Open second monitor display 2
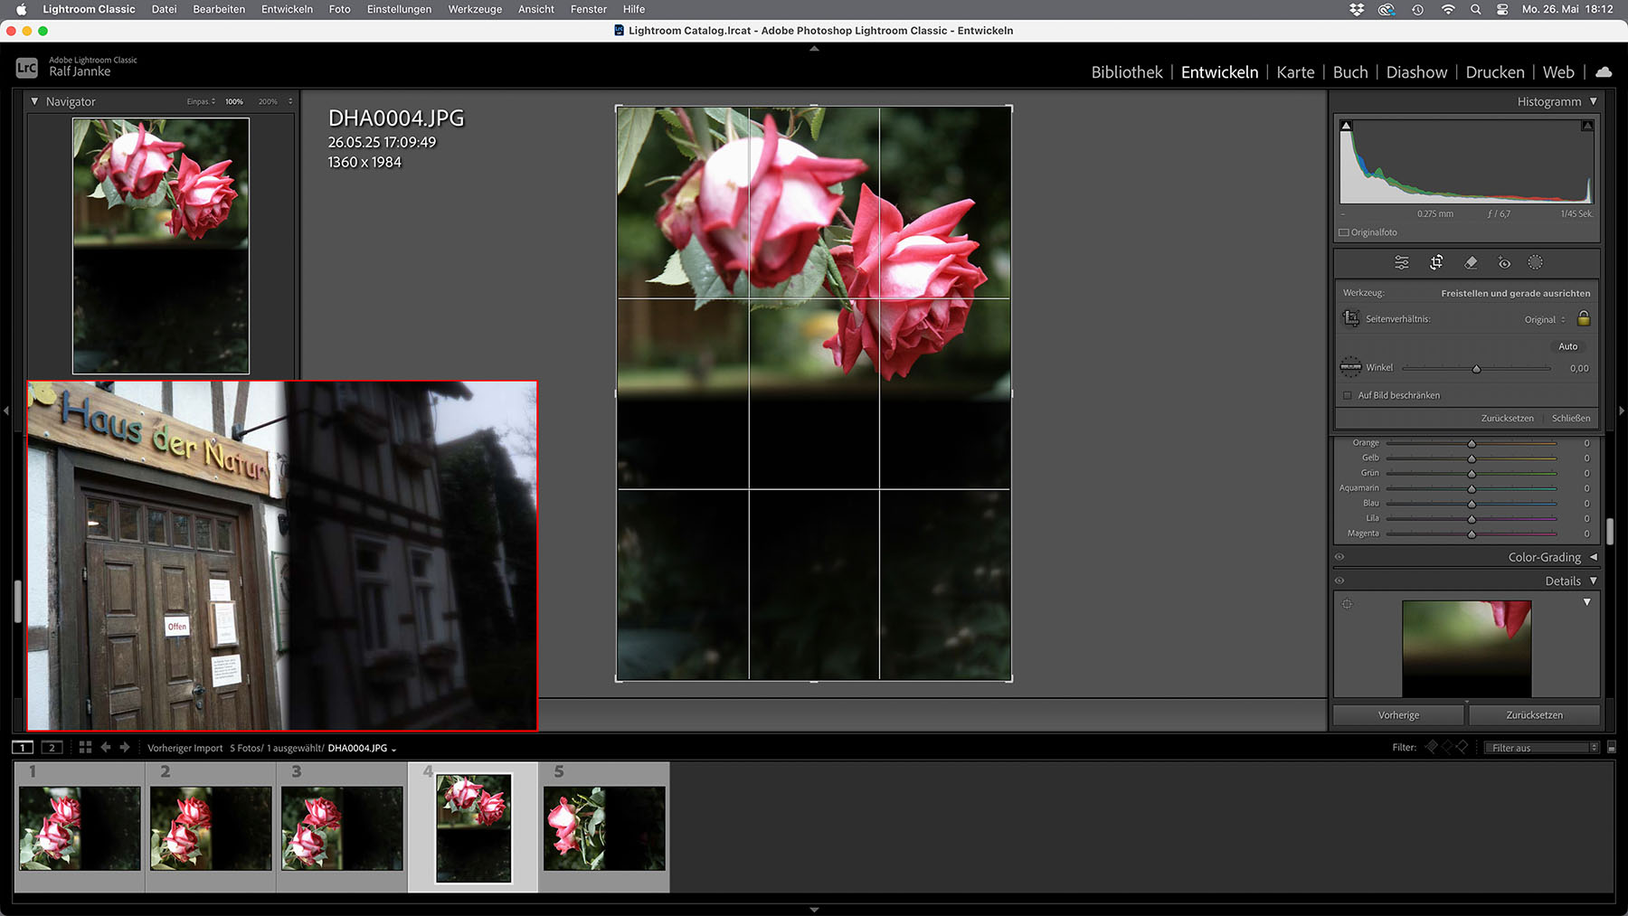1628x916 pixels. 52,748
